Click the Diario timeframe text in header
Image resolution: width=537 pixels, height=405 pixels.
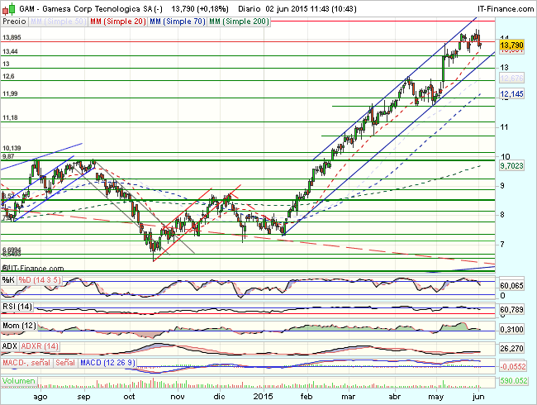[x=249, y=8]
